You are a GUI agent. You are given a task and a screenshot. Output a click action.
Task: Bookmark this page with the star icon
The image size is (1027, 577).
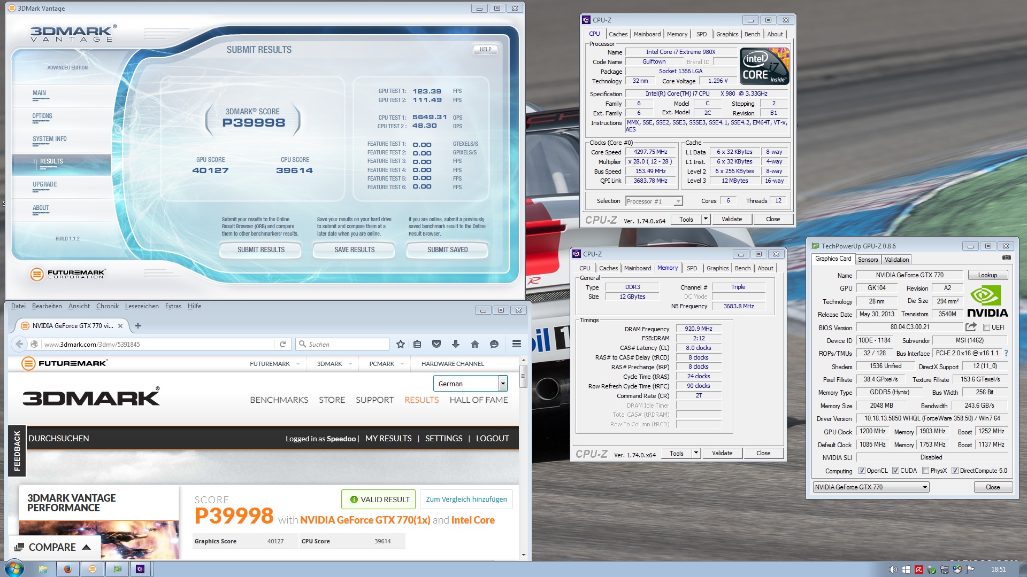pos(400,344)
